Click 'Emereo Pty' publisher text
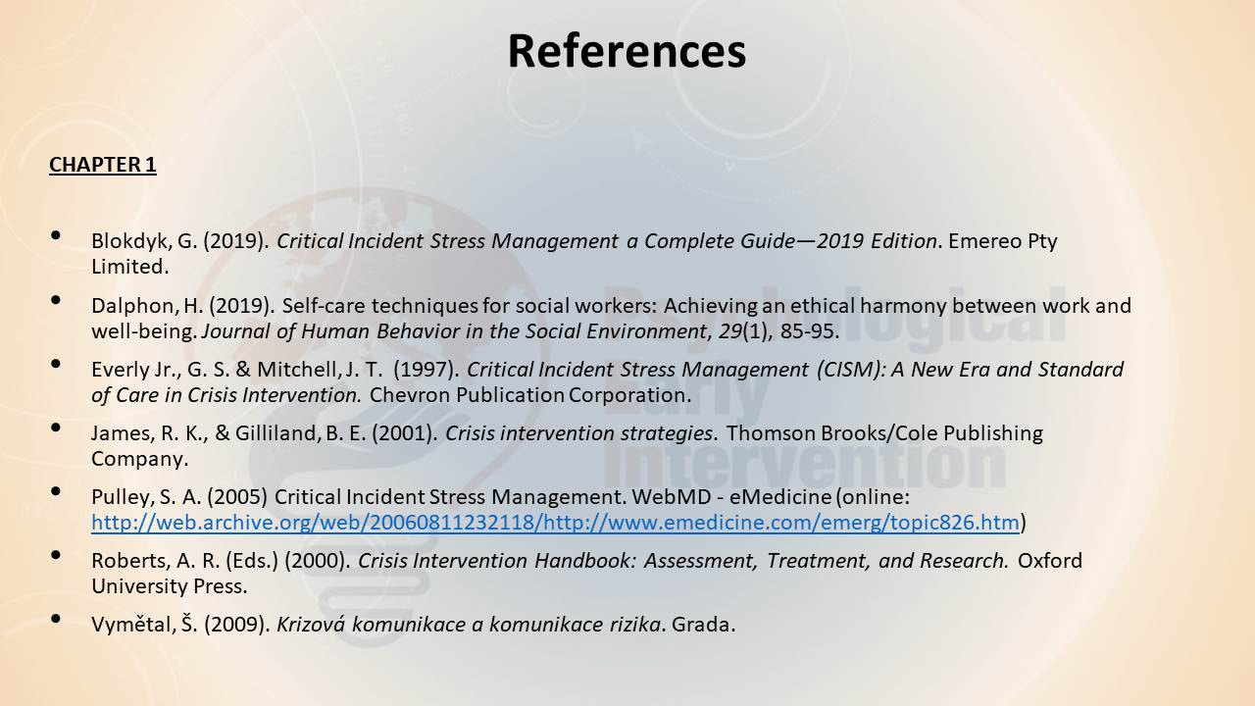Viewport: 1255px width, 706px height. pyautogui.click(x=1003, y=241)
